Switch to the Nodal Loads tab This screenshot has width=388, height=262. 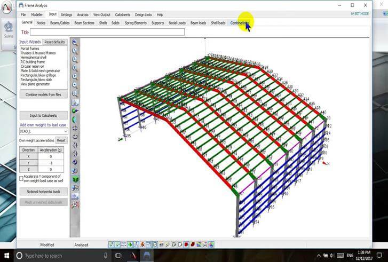[x=177, y=23]
